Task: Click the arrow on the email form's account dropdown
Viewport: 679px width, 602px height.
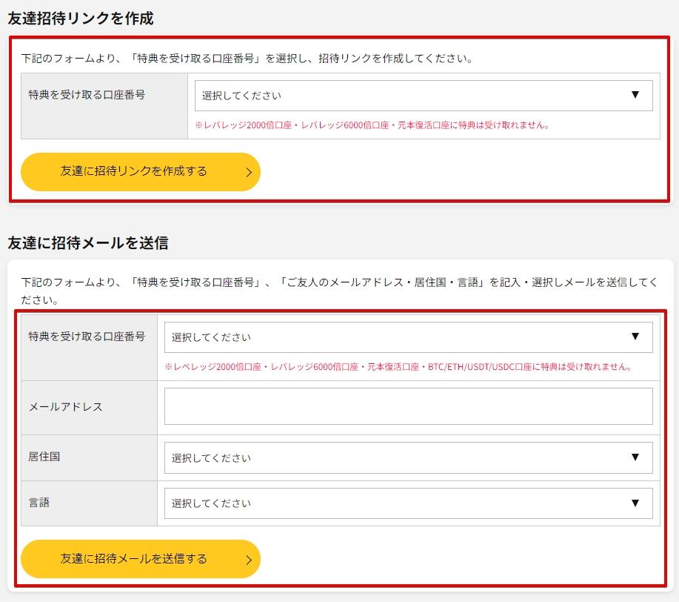Action: 637,336
